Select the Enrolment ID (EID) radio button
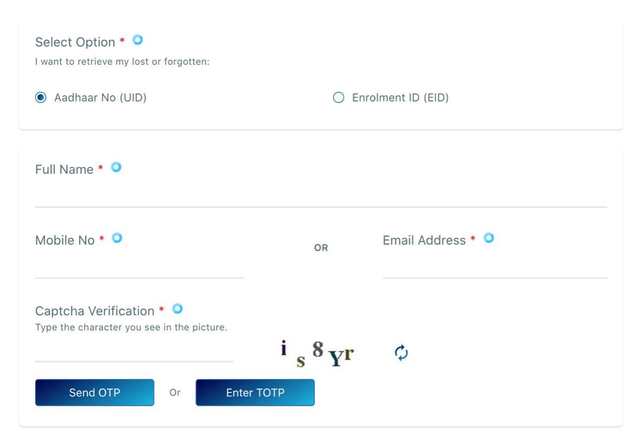 pos(338,98)
